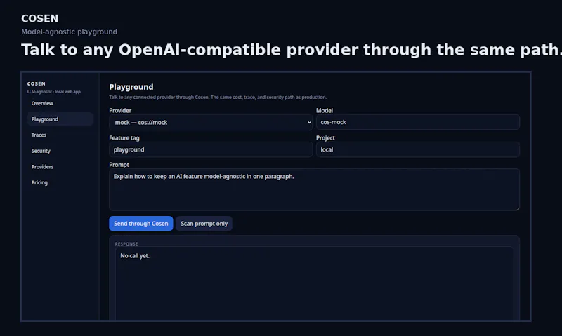Click the Playground heading text
Image resolution: width=562 pixels, height=336 pixels.
click(131, 87)
